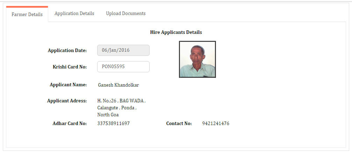Screen dimensions: 352x153
Task: Click the Adhar Card No label
Action: click(x=70, y=123)
